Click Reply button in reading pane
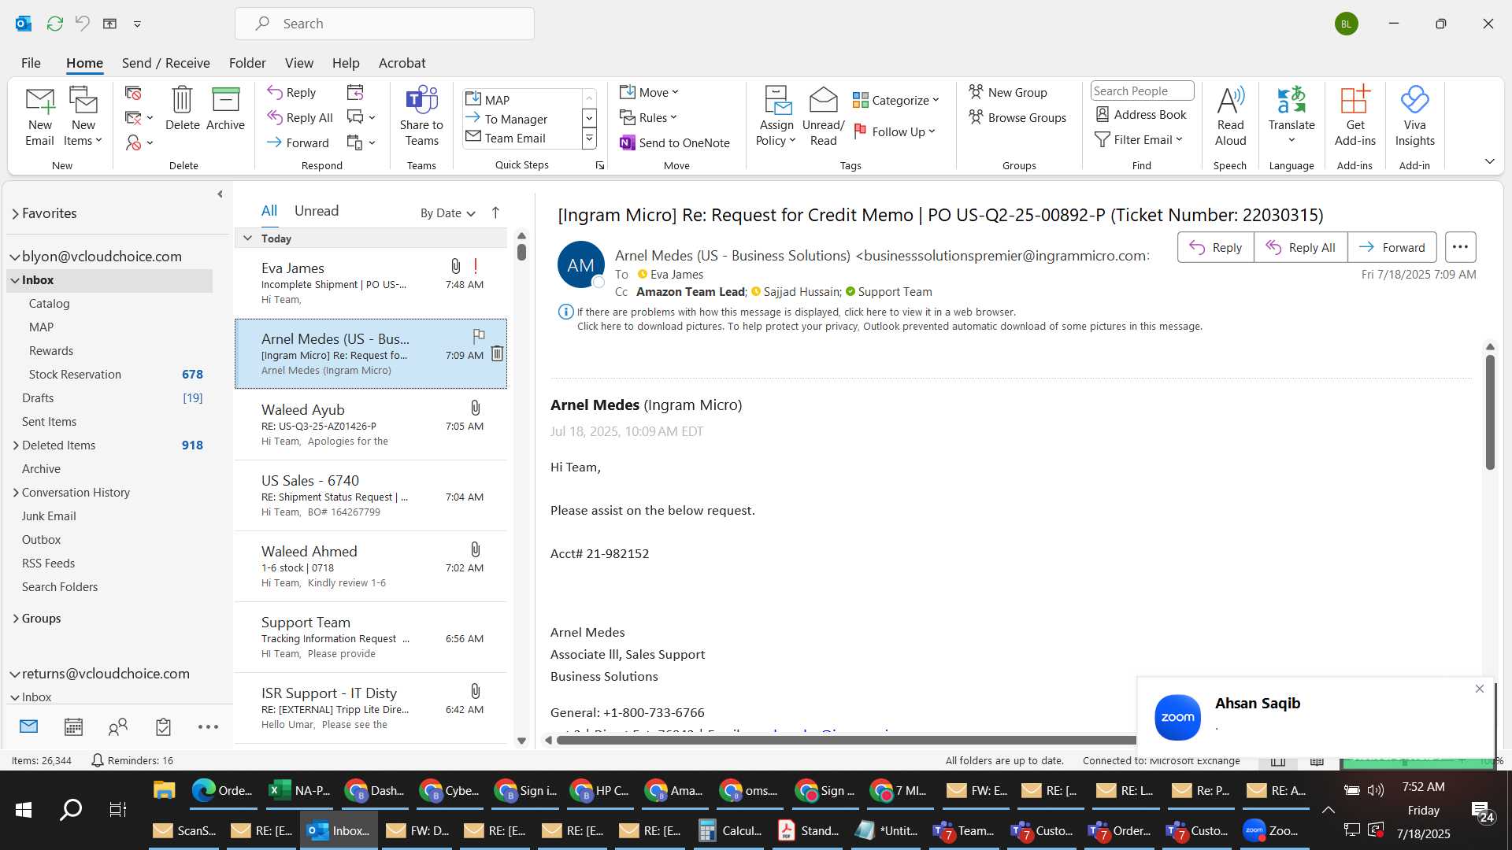 click(x=1215, y=247)
